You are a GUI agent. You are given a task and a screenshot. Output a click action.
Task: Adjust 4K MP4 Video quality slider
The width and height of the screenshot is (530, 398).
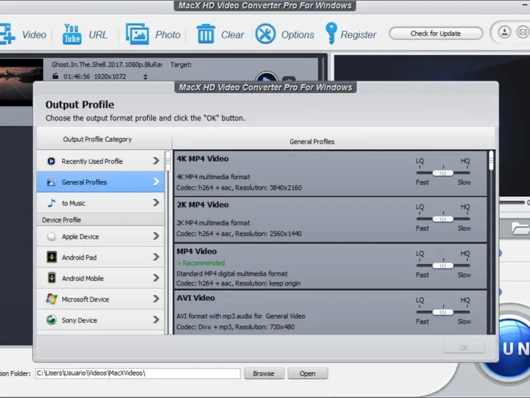click(x=443, y=173)
